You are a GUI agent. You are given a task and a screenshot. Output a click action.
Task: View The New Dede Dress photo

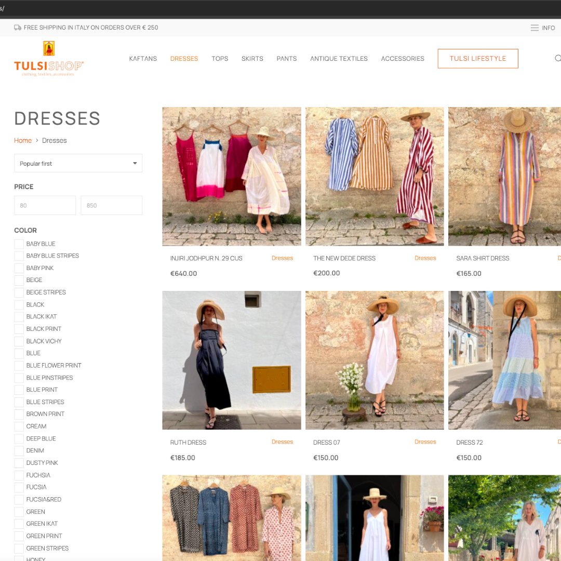pos(375,177)
